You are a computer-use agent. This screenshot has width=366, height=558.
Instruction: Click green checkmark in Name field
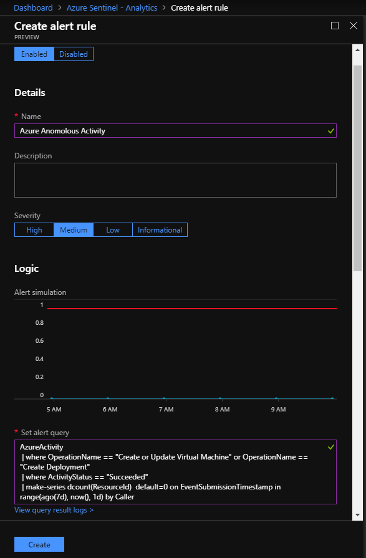click(330, 131)
